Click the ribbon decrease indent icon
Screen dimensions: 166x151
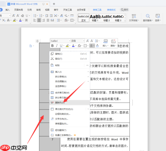point(47,16)
